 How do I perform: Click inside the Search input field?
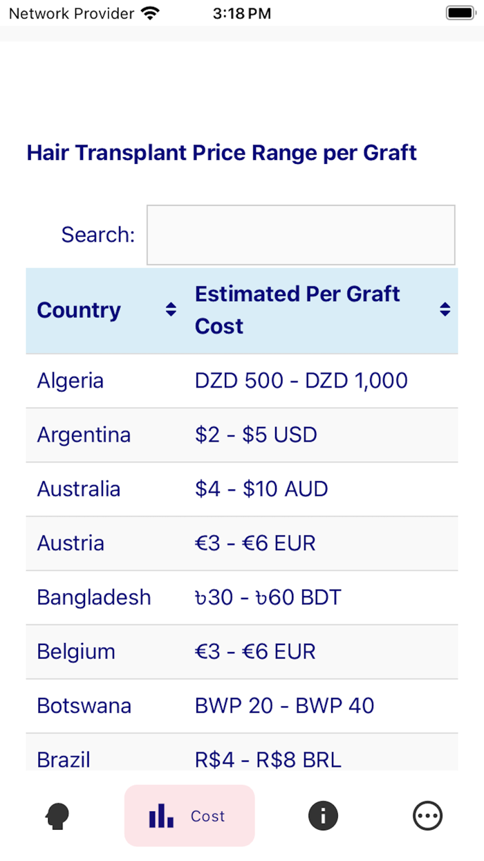point(300,235)
